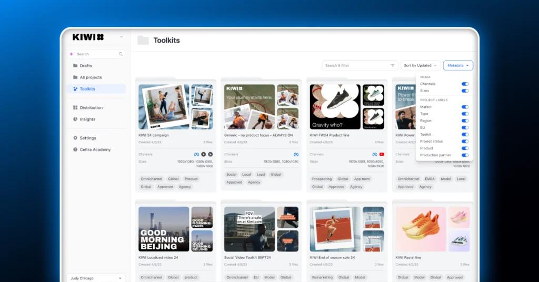Viewport: 539px width, 282px height.
Task: Click KIWI Pastel line title text
Action: (x=408, y=257)
